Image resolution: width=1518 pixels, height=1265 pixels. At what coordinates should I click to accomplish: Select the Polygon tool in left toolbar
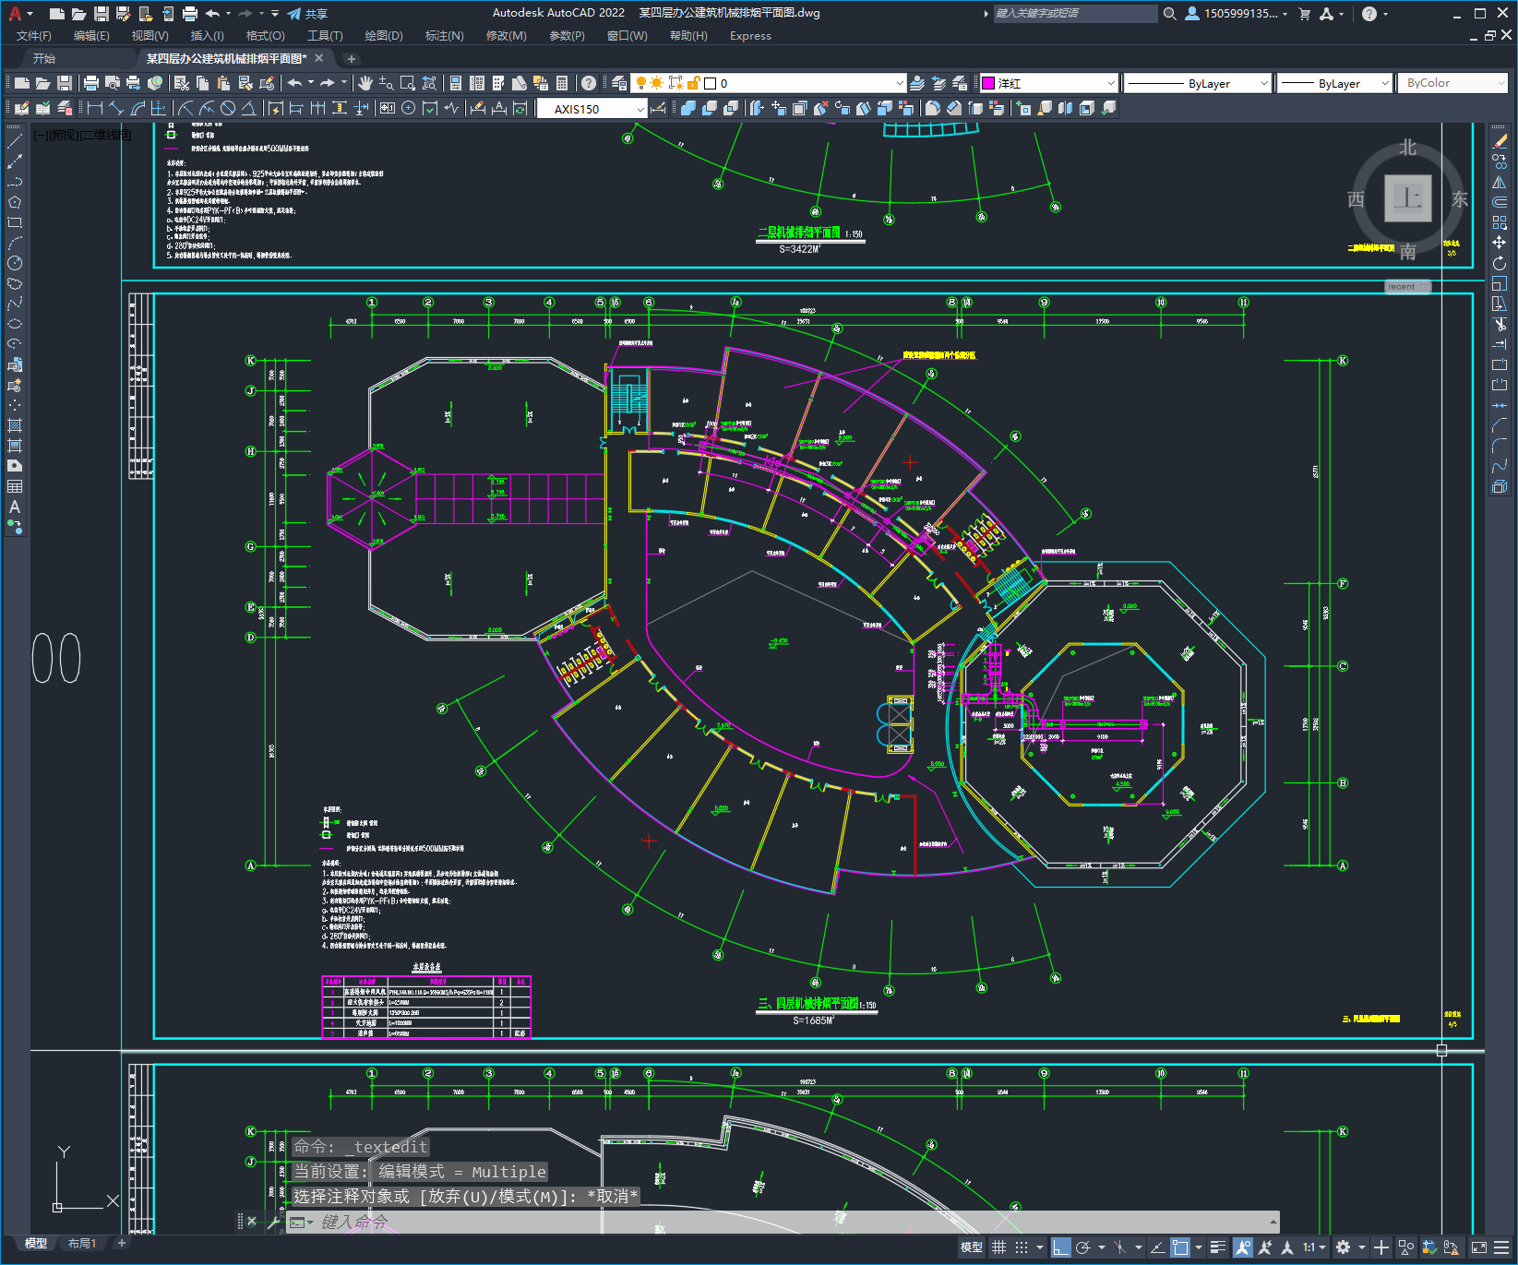pos(15,202)
